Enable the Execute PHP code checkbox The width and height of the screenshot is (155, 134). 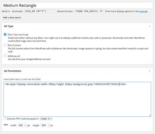tap(5, 119)
